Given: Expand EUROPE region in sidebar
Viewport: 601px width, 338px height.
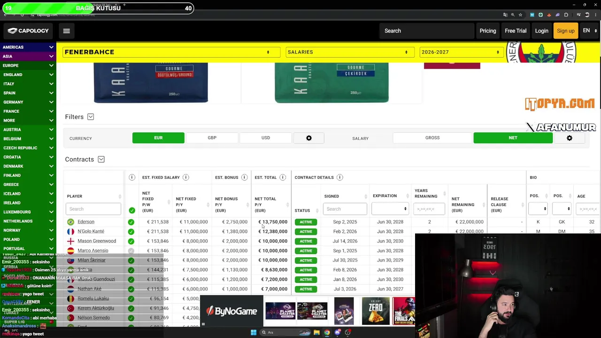Looking at the screenshot, I should pos(28,66).
